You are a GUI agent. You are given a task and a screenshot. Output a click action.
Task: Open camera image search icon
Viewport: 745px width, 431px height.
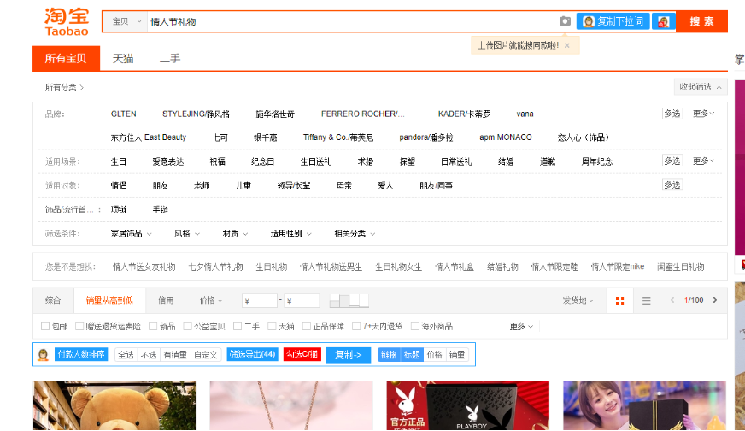pos(565,20)
